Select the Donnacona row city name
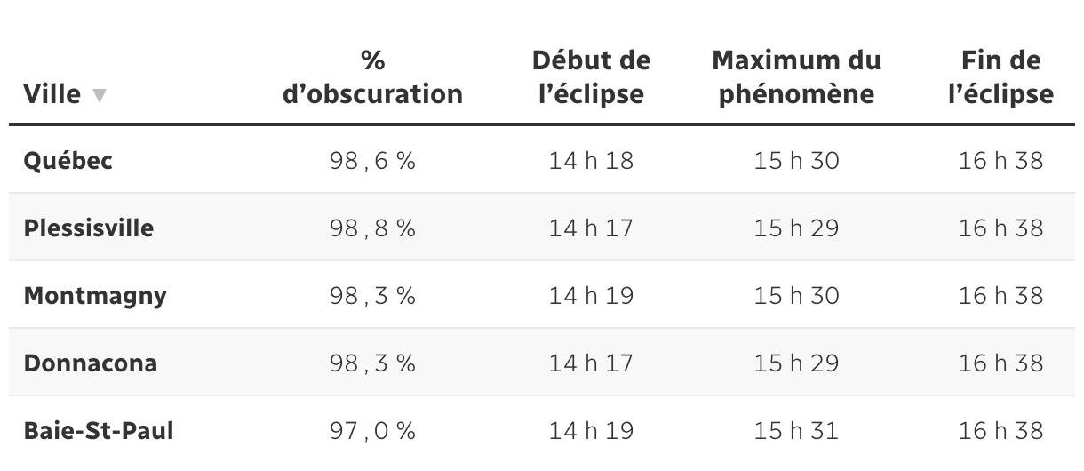This screenshot has width=1084, height=471. pyautogui.click(x=91, y=363)
